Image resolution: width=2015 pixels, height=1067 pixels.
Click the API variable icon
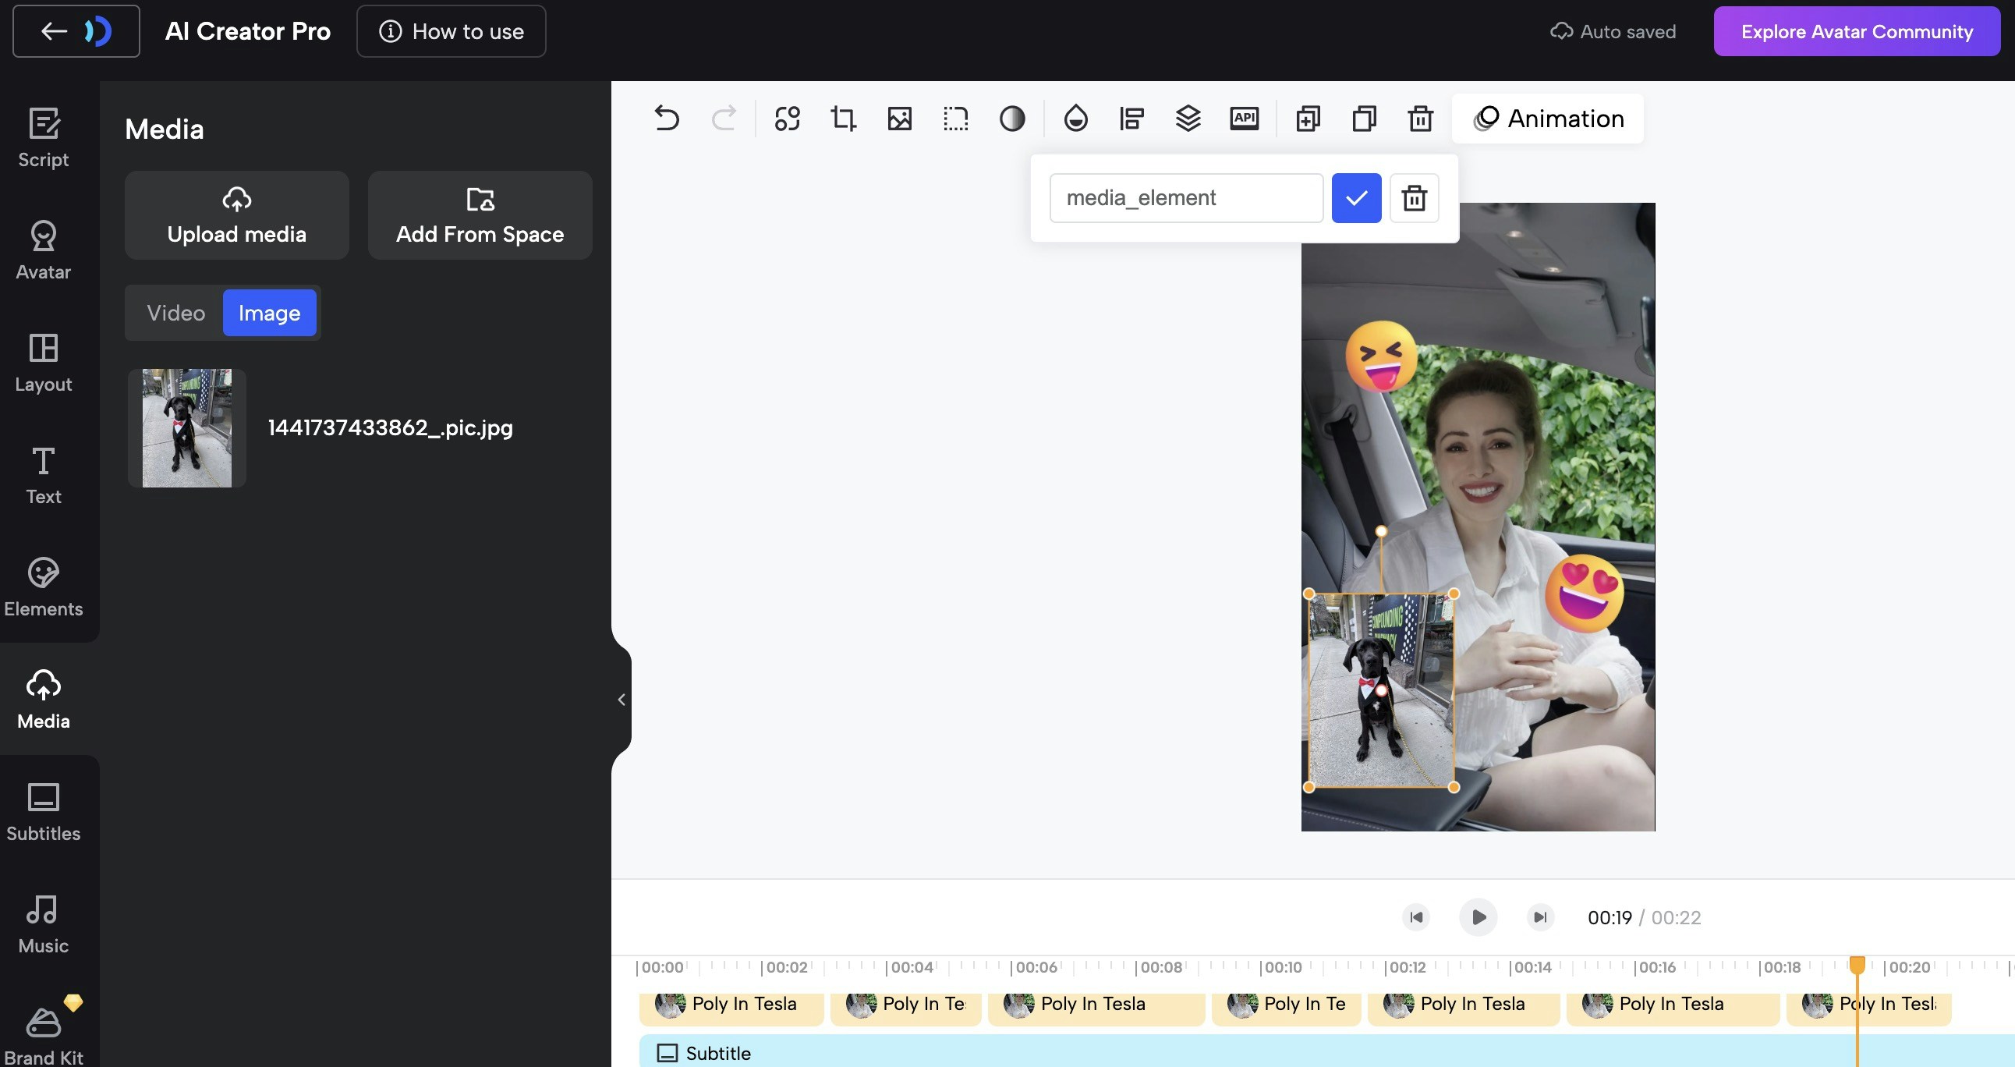1244,119
